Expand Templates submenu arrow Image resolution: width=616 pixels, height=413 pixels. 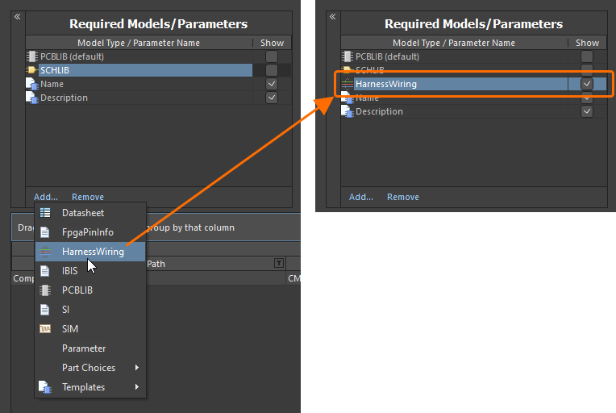(137, 386)
